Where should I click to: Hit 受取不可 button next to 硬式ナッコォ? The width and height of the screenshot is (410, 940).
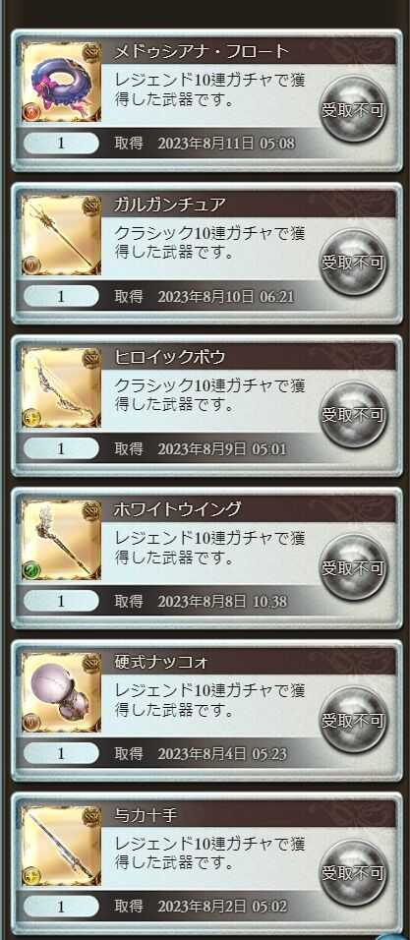[x=354, y=720]
